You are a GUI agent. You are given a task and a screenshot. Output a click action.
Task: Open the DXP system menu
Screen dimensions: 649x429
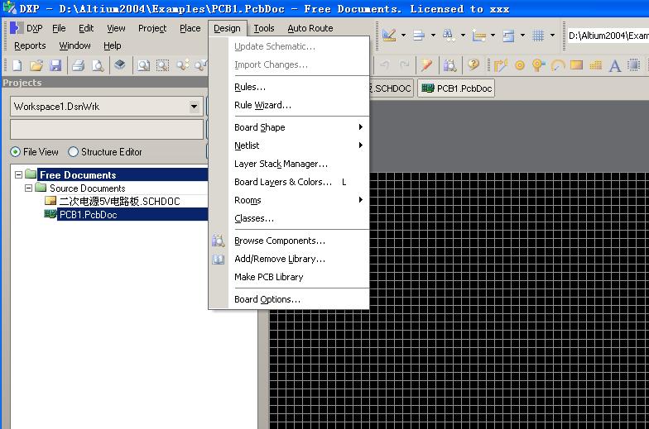click(26, 28)
